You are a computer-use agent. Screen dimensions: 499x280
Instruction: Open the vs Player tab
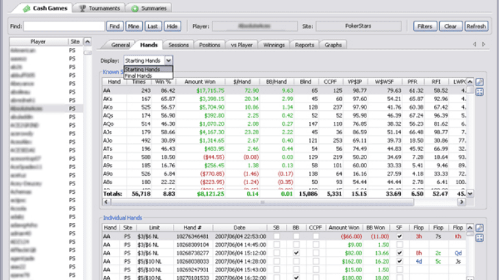[x=242, y=45]
